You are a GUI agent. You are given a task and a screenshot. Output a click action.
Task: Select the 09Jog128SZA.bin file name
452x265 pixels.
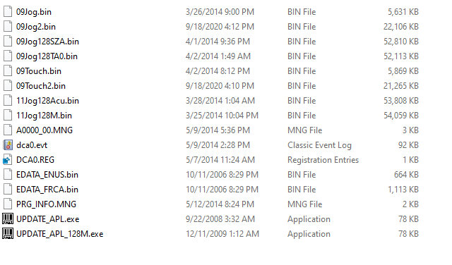tap(47, 42)
